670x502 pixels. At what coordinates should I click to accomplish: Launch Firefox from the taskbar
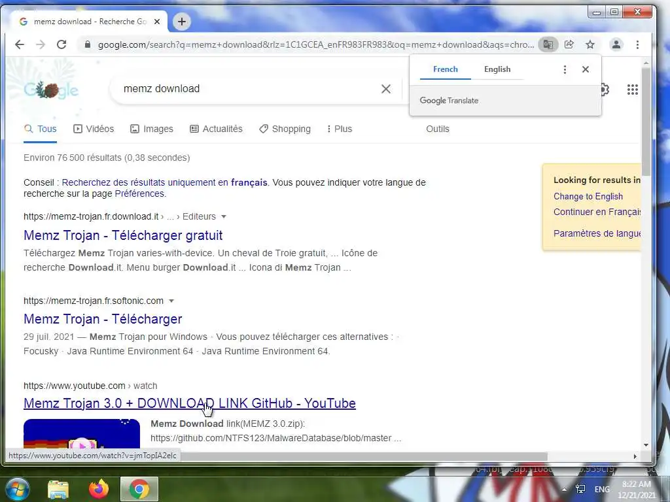pos(99,489)
